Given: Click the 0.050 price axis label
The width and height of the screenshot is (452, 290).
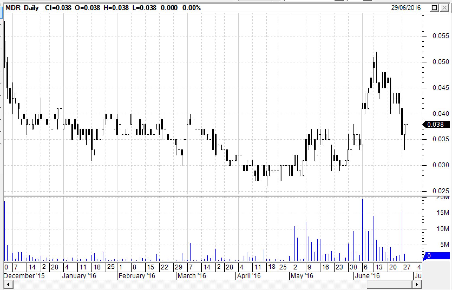Looking at the screenshot, I should pyautogui.click(x=441, y=62).
